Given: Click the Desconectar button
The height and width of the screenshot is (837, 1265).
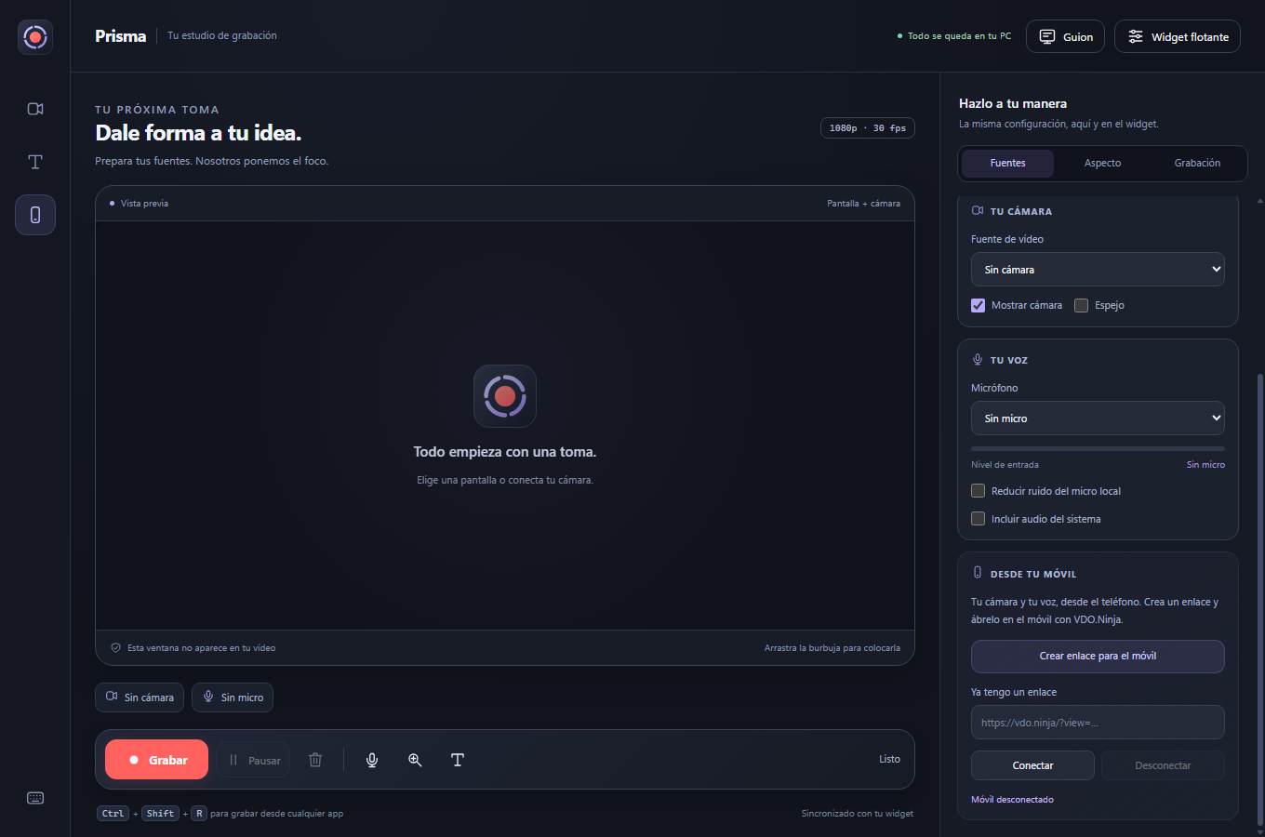Looking at the screenshot, I should (1163, 765).
